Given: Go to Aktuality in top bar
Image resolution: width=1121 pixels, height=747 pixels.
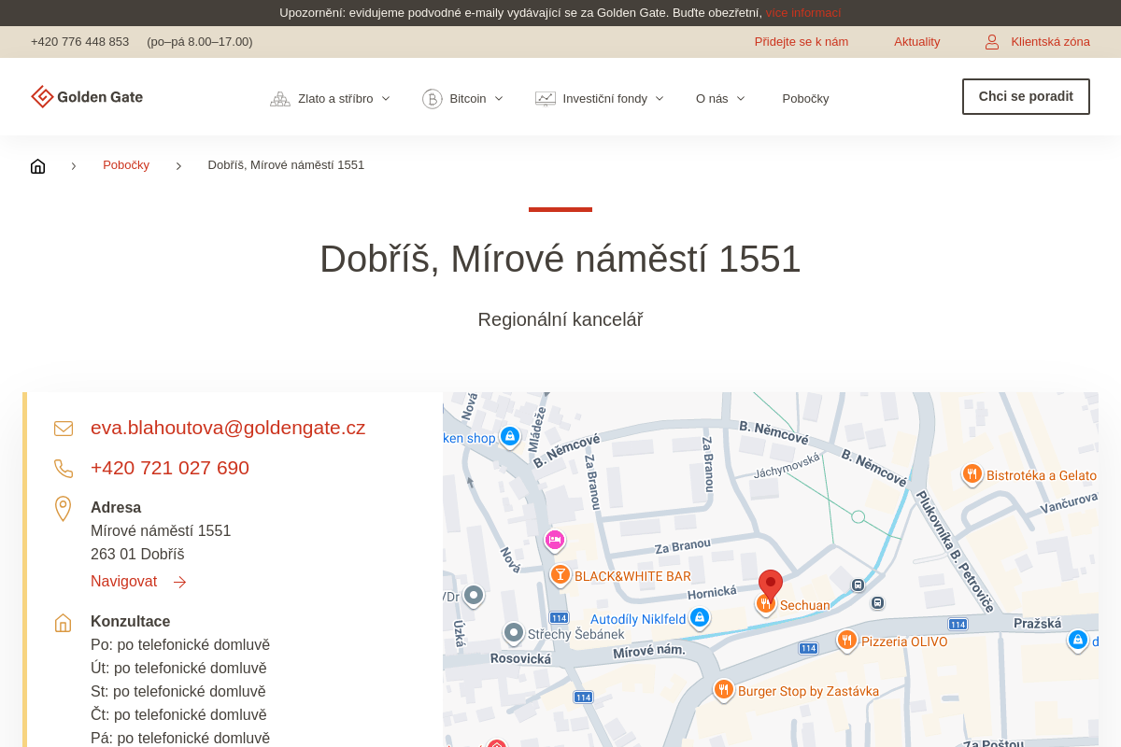Looking at the screenshot, I should (916, 42).
